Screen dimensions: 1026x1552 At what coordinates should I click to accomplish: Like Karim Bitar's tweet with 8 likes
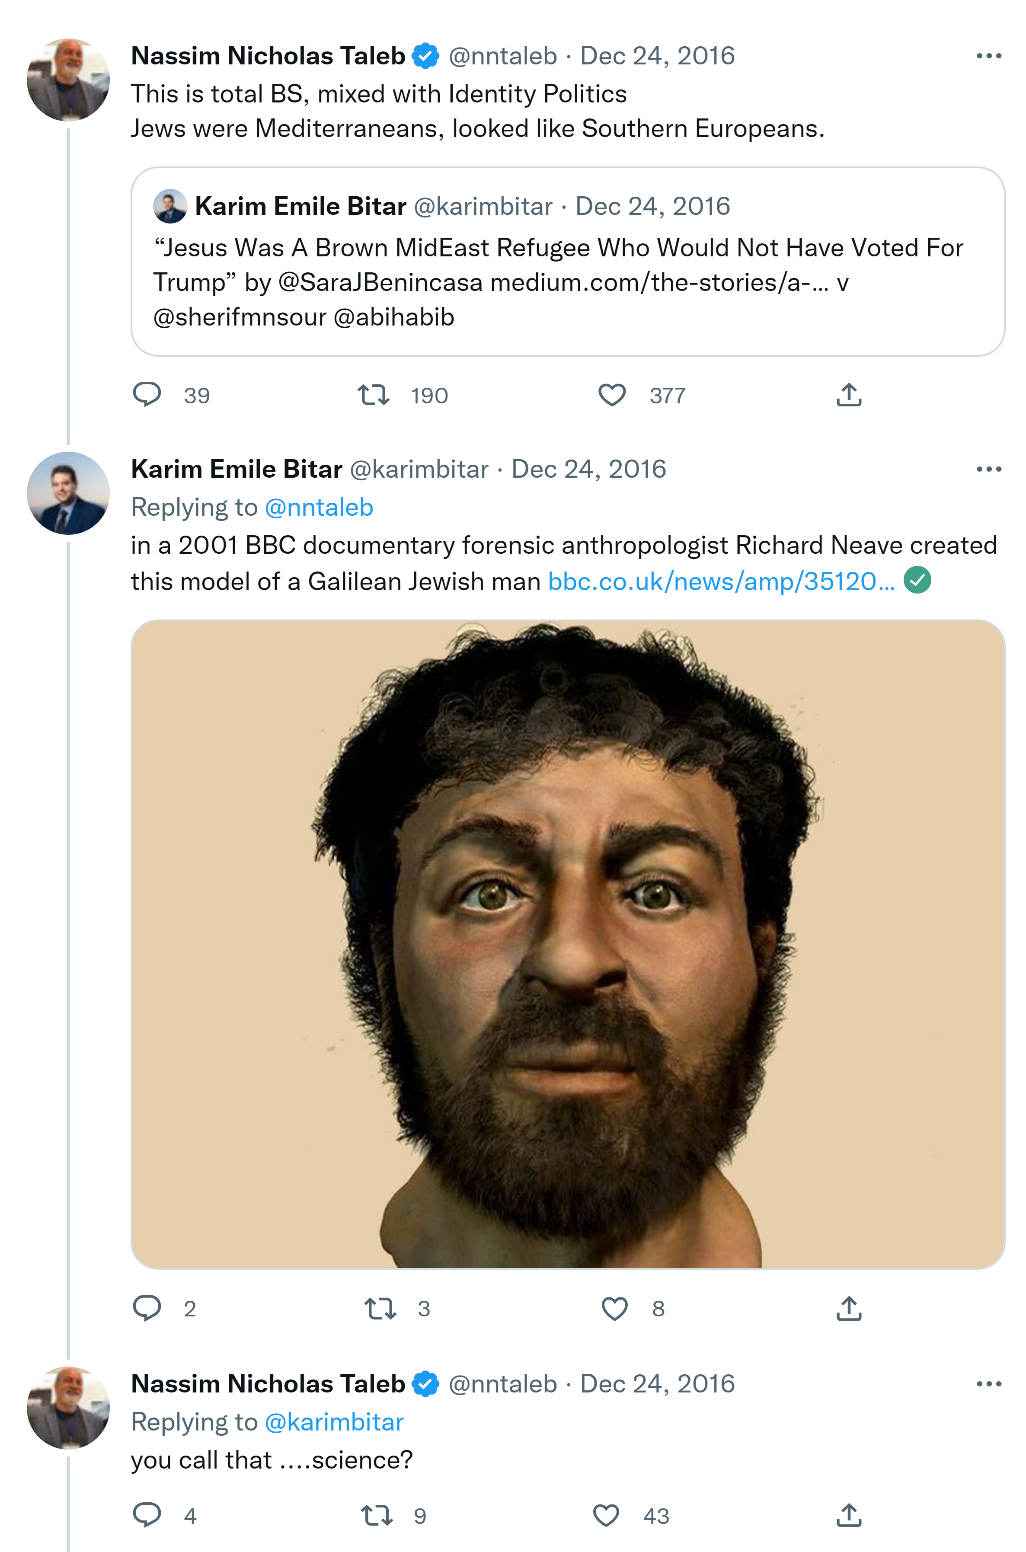pos(614,1308)
